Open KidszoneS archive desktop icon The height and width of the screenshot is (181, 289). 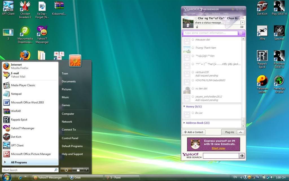(59, 8)
